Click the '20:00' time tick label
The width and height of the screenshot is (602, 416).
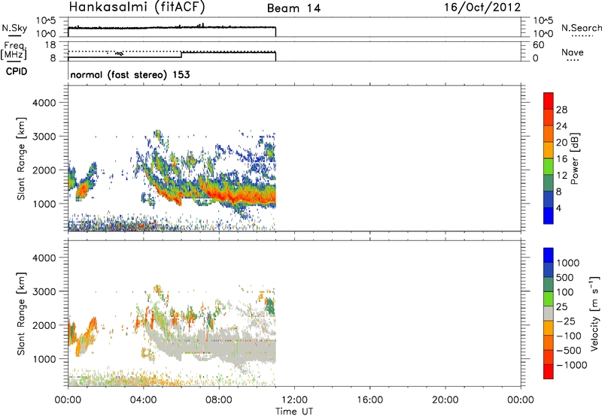tap(445, 400)
